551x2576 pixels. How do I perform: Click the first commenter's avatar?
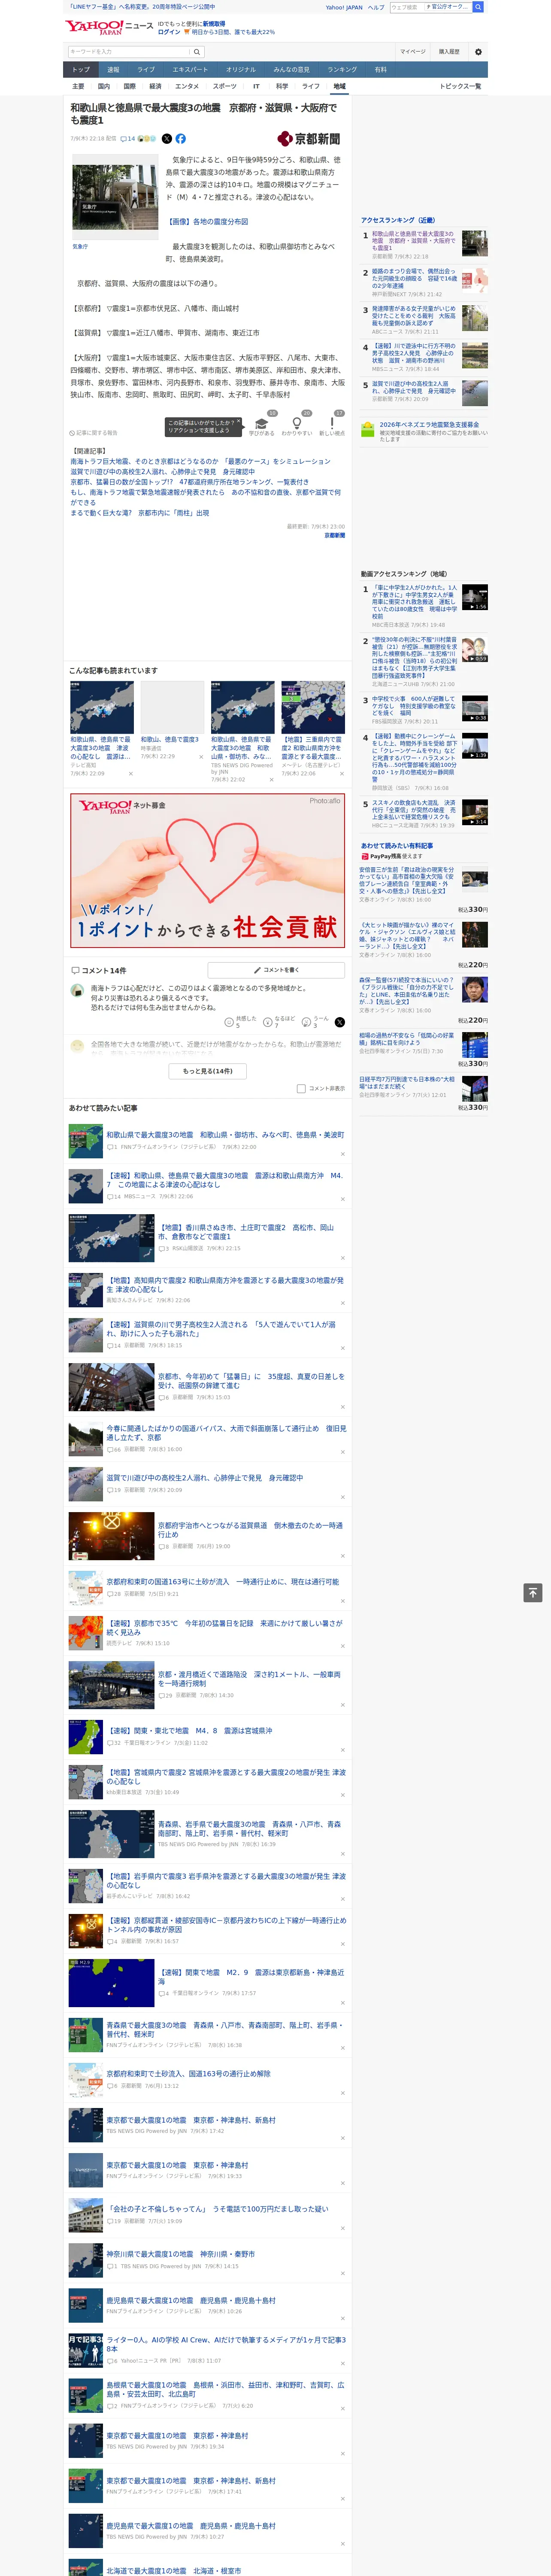click(77, 990)
